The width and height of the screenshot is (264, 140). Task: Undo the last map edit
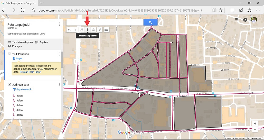point(69,30)
